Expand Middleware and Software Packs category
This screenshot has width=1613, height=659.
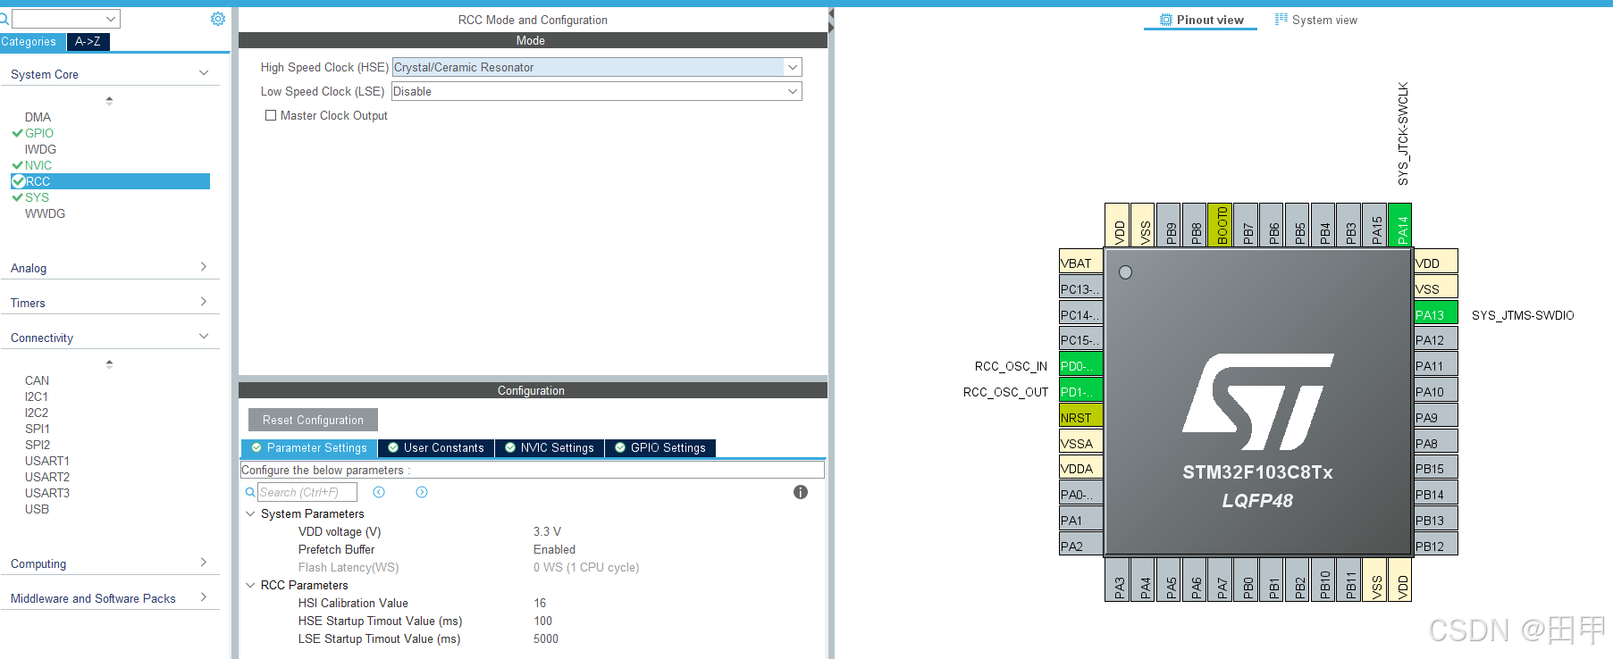[x=204, y=597]
